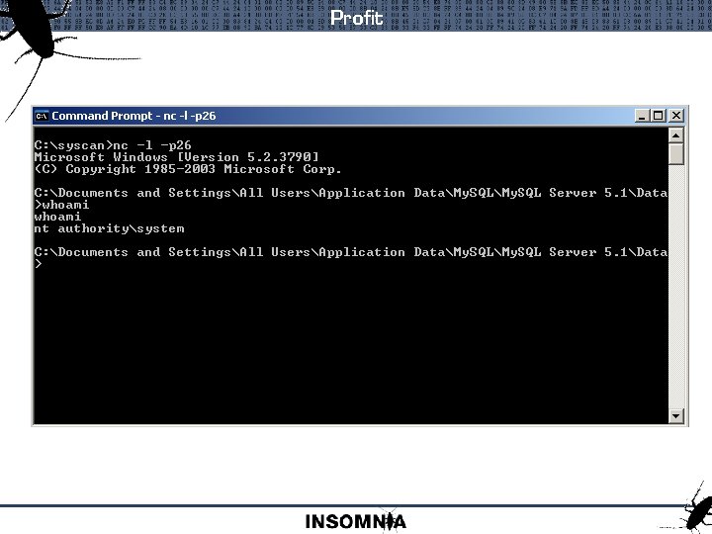The height and width of the screenshot is (534, 712).
Task: Click the vertical scrollbar thumb
Action: (x=676, y=154)
